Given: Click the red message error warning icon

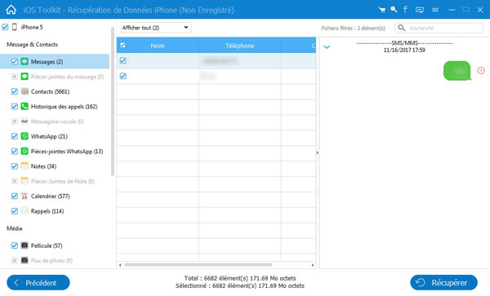Looking at the screenshot, I should [x=481, y=70].
